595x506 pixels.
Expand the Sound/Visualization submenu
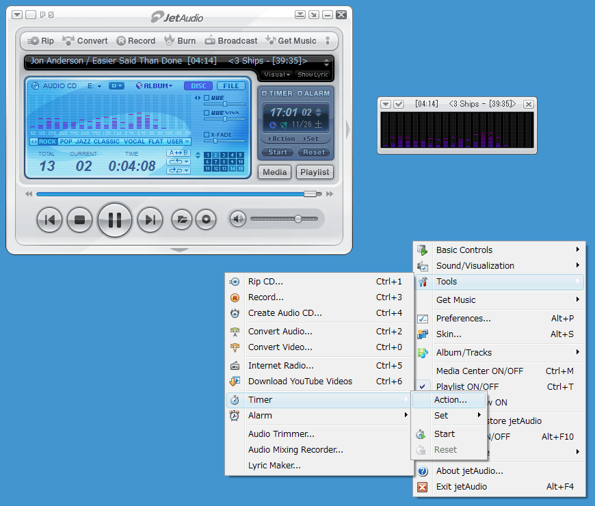[500, 265]
